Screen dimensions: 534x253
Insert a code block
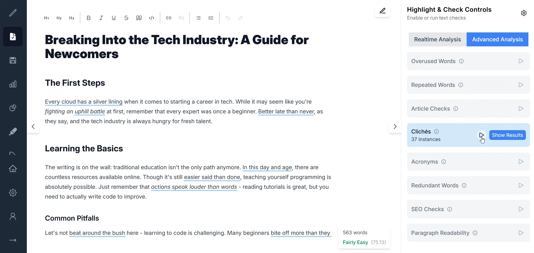152,18
